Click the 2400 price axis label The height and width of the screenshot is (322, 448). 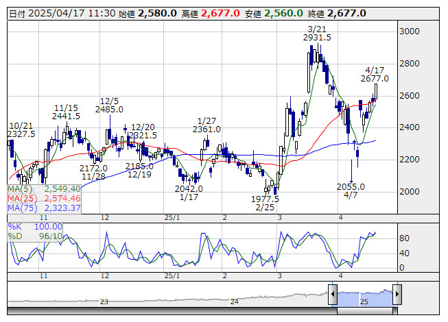click(x=410, y=127)
